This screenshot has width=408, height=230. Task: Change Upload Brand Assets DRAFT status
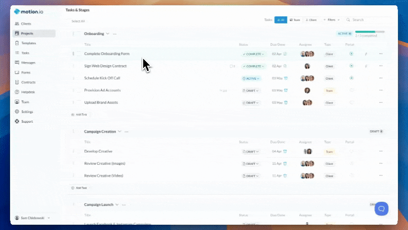[250, 103]
